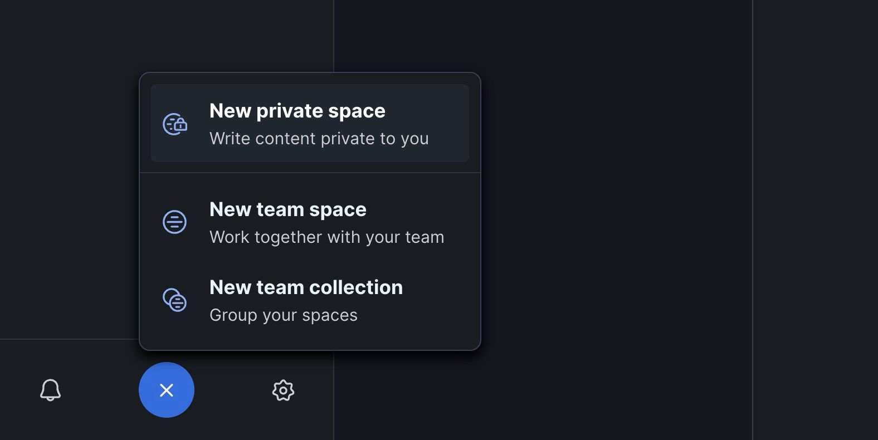This screenshot has width=878, height=440.
Task: Click "Write content private to you" text
Action: (x=319, y=139)
